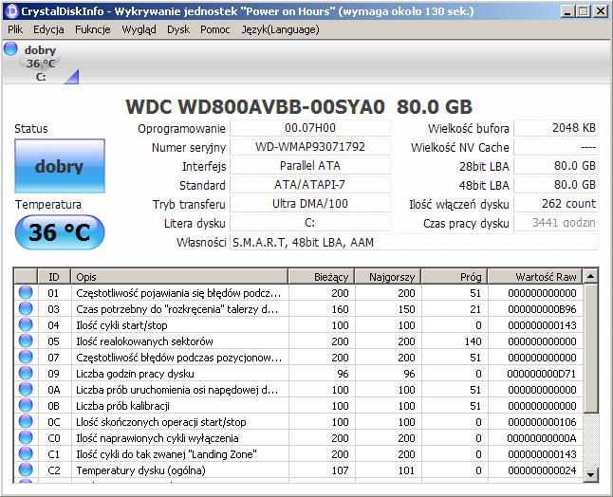Click the blue health orb beside the C: drive tile
Screen dimensions: 613x497
(x=10, y=48)
